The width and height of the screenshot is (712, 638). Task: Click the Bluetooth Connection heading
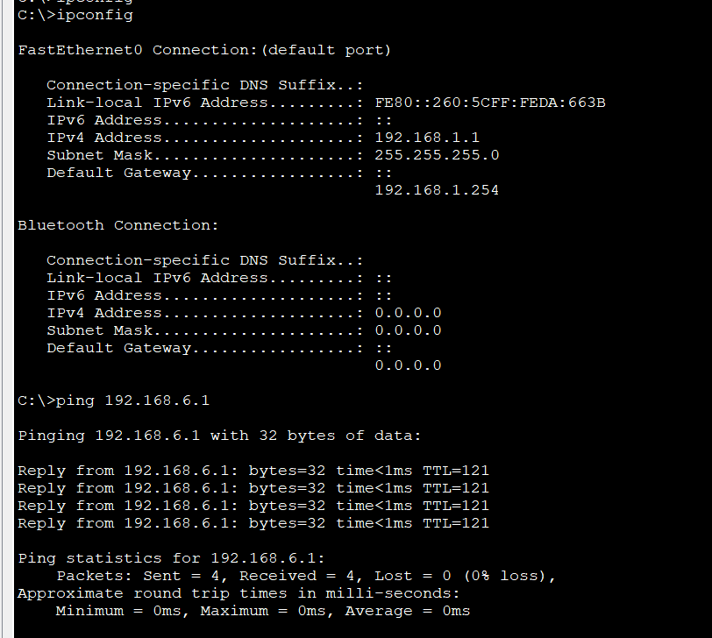point(118,225)
